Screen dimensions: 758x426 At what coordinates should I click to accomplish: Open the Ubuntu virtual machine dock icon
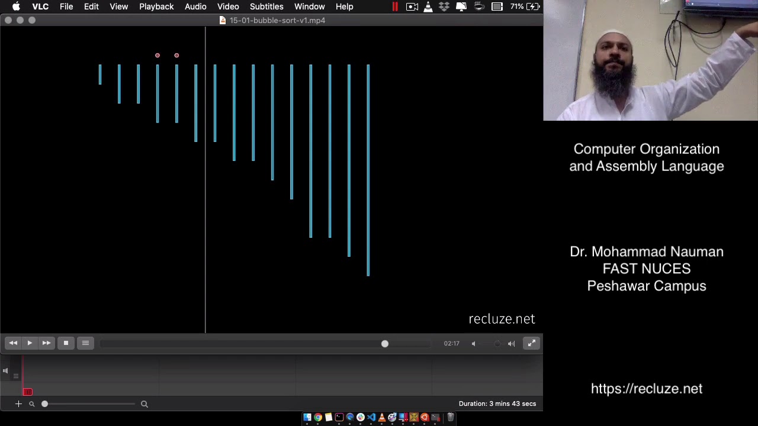click(x=425, y=418)
